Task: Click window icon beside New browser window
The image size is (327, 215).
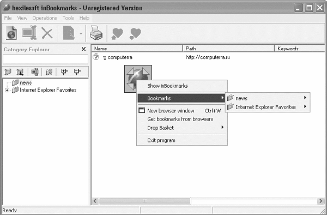Action: [142, 110]
